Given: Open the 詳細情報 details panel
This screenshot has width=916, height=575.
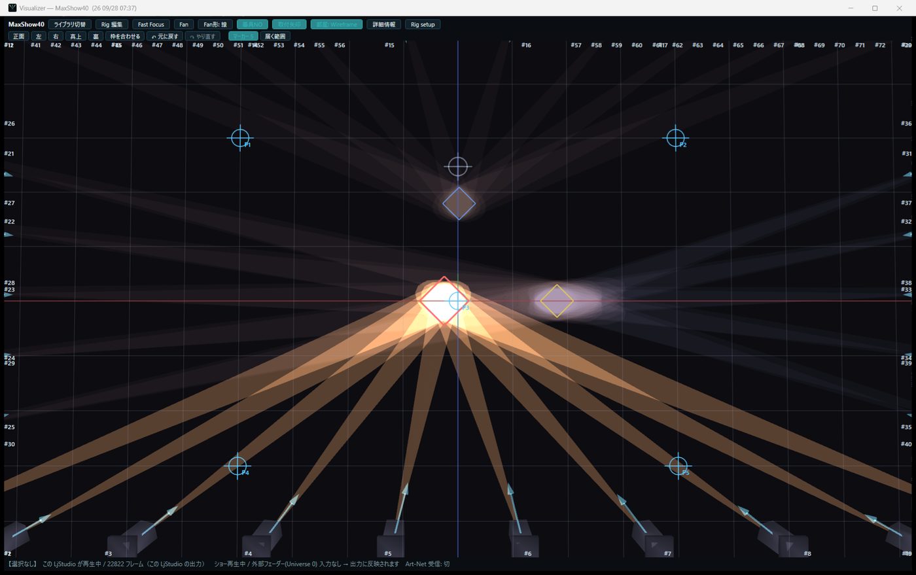Looking at the screenshot, I should click(x=384, y=24).
